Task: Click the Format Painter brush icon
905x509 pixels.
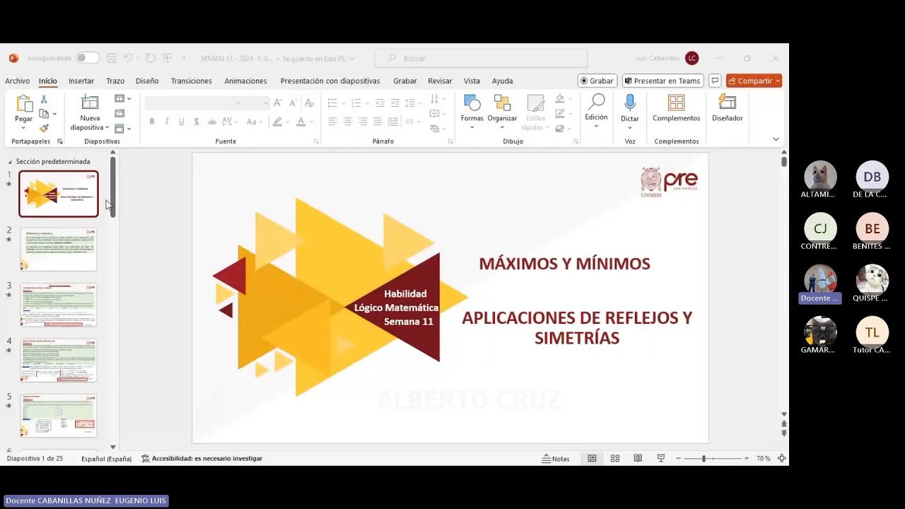Action: pos(44,129)
